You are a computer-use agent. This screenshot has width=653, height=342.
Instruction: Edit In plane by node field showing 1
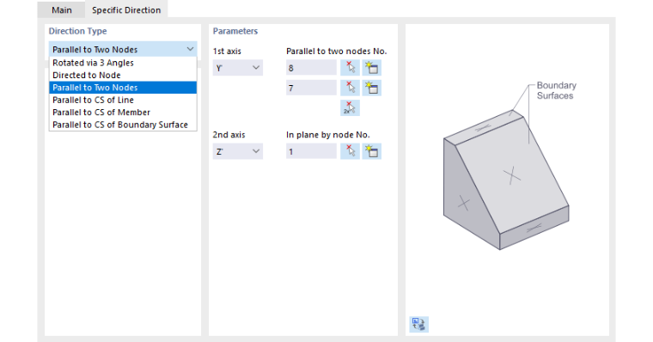tap(311, 151)
